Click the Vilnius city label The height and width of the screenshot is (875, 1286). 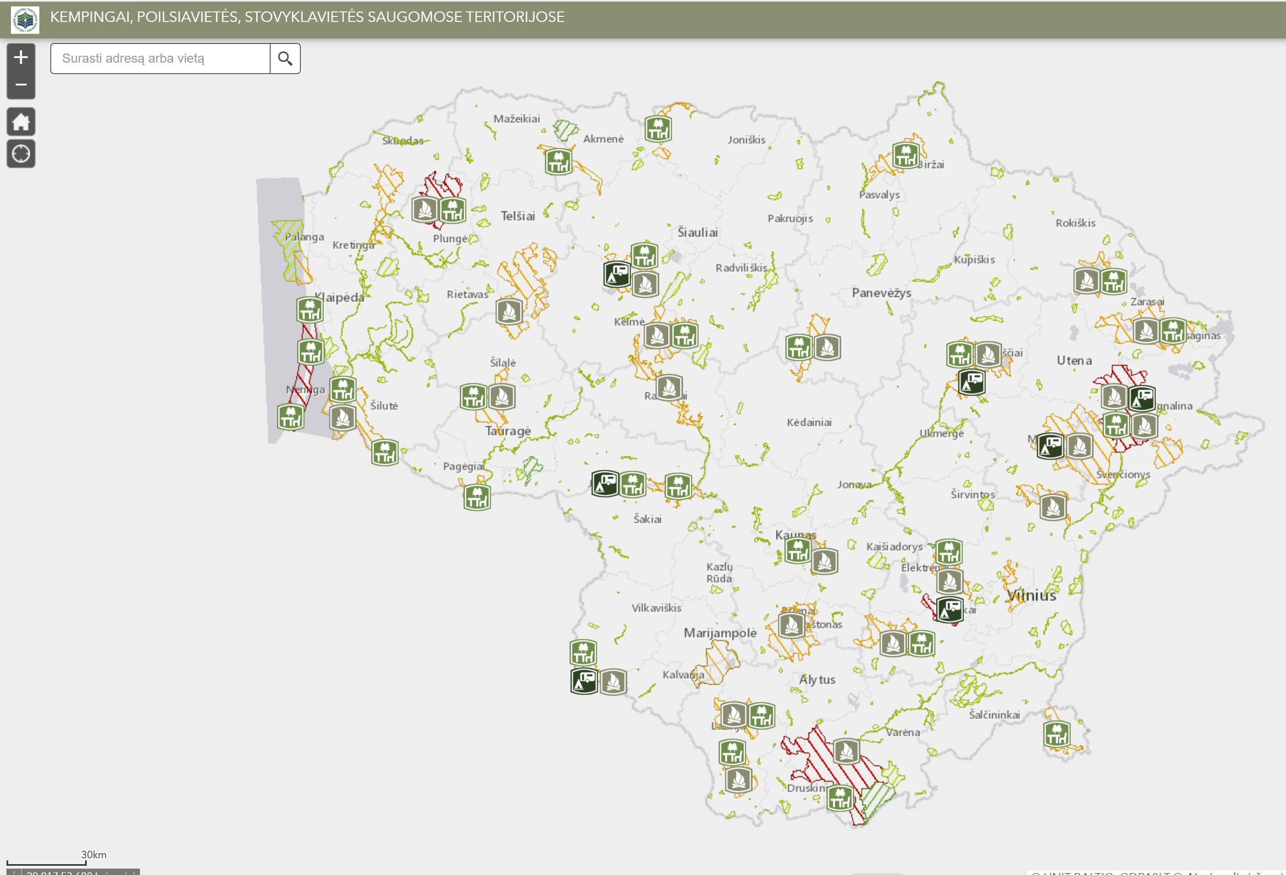tap(1031, 596)
